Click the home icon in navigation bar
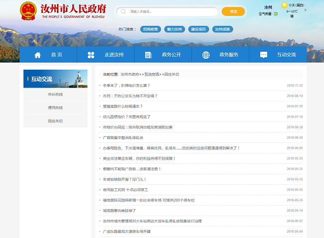 point(37,55)
